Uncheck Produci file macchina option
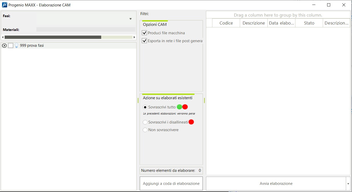 click(x=144, y=33)
